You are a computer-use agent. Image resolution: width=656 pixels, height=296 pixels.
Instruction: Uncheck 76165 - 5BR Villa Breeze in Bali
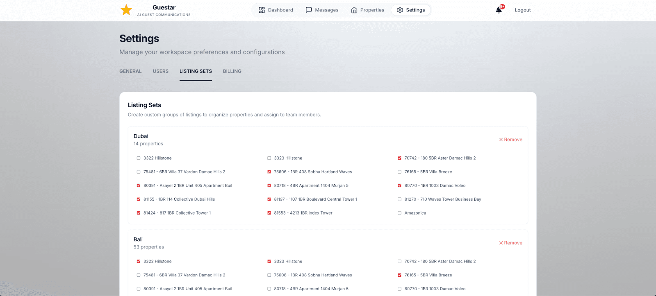399,275
